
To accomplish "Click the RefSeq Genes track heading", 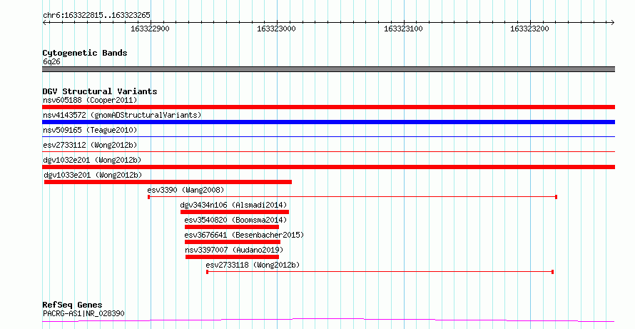I will point(72,305).
